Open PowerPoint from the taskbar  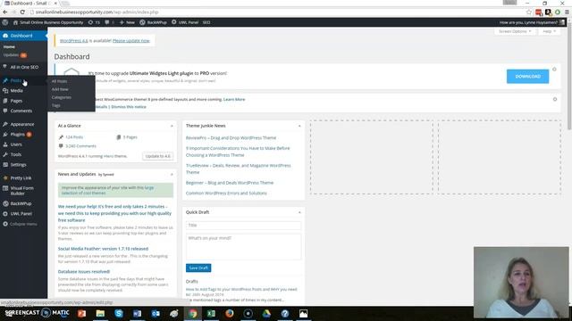81,313
